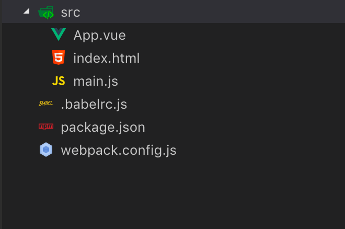This screenshot has width=345, height=229.
Task: Click the green src folder icon
Action: point(46,13)
